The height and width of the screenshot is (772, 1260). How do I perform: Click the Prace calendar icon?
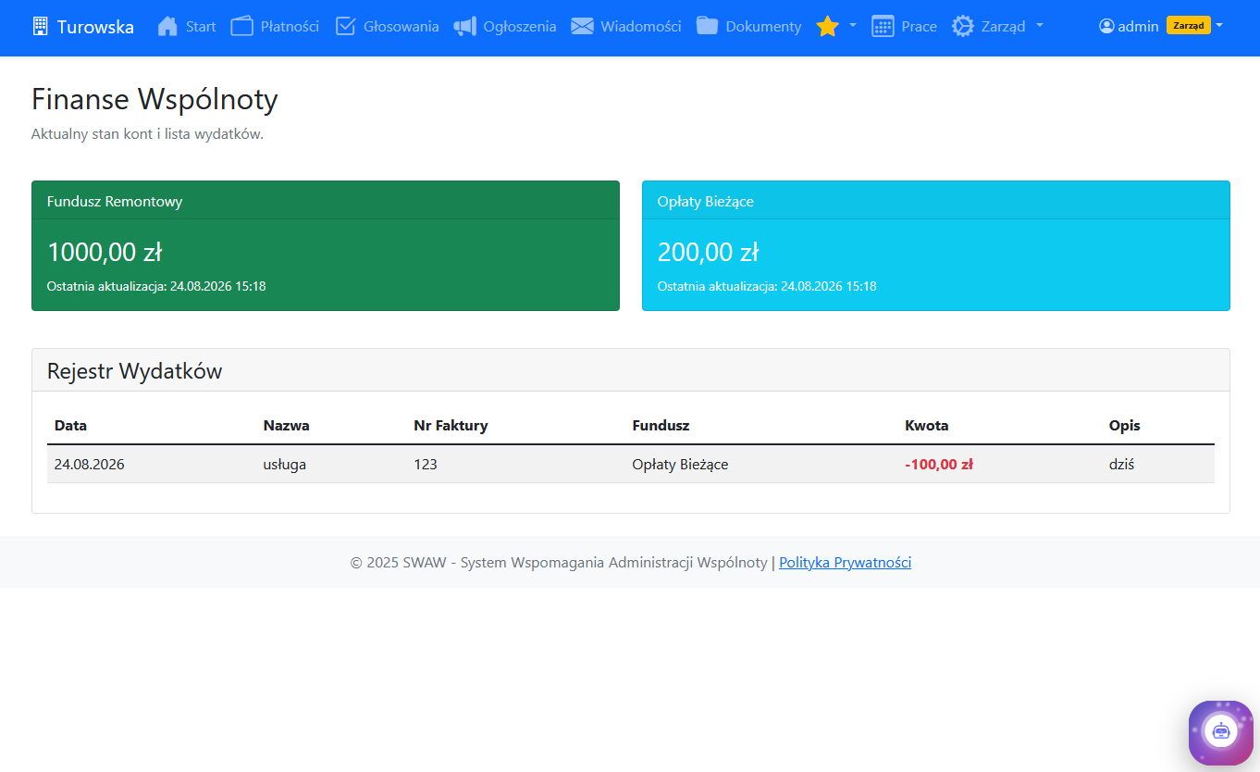(883, 26)
